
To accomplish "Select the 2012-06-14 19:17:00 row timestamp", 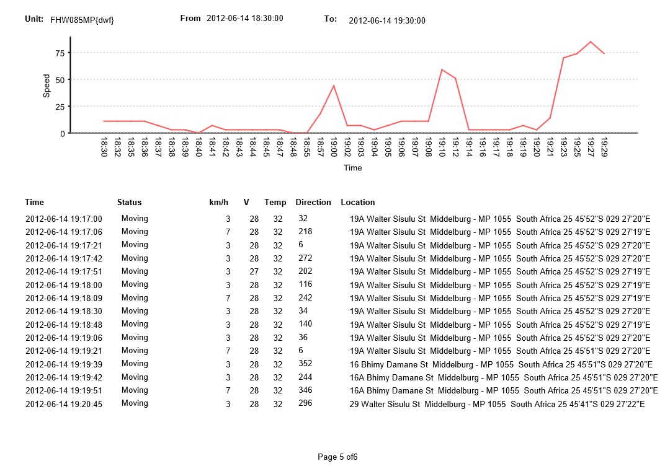I will click(x=64, y=219).
